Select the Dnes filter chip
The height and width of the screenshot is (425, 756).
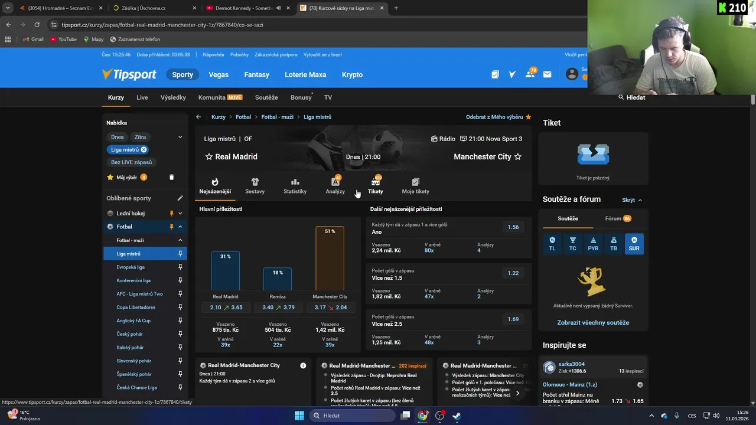click(118, 137)
